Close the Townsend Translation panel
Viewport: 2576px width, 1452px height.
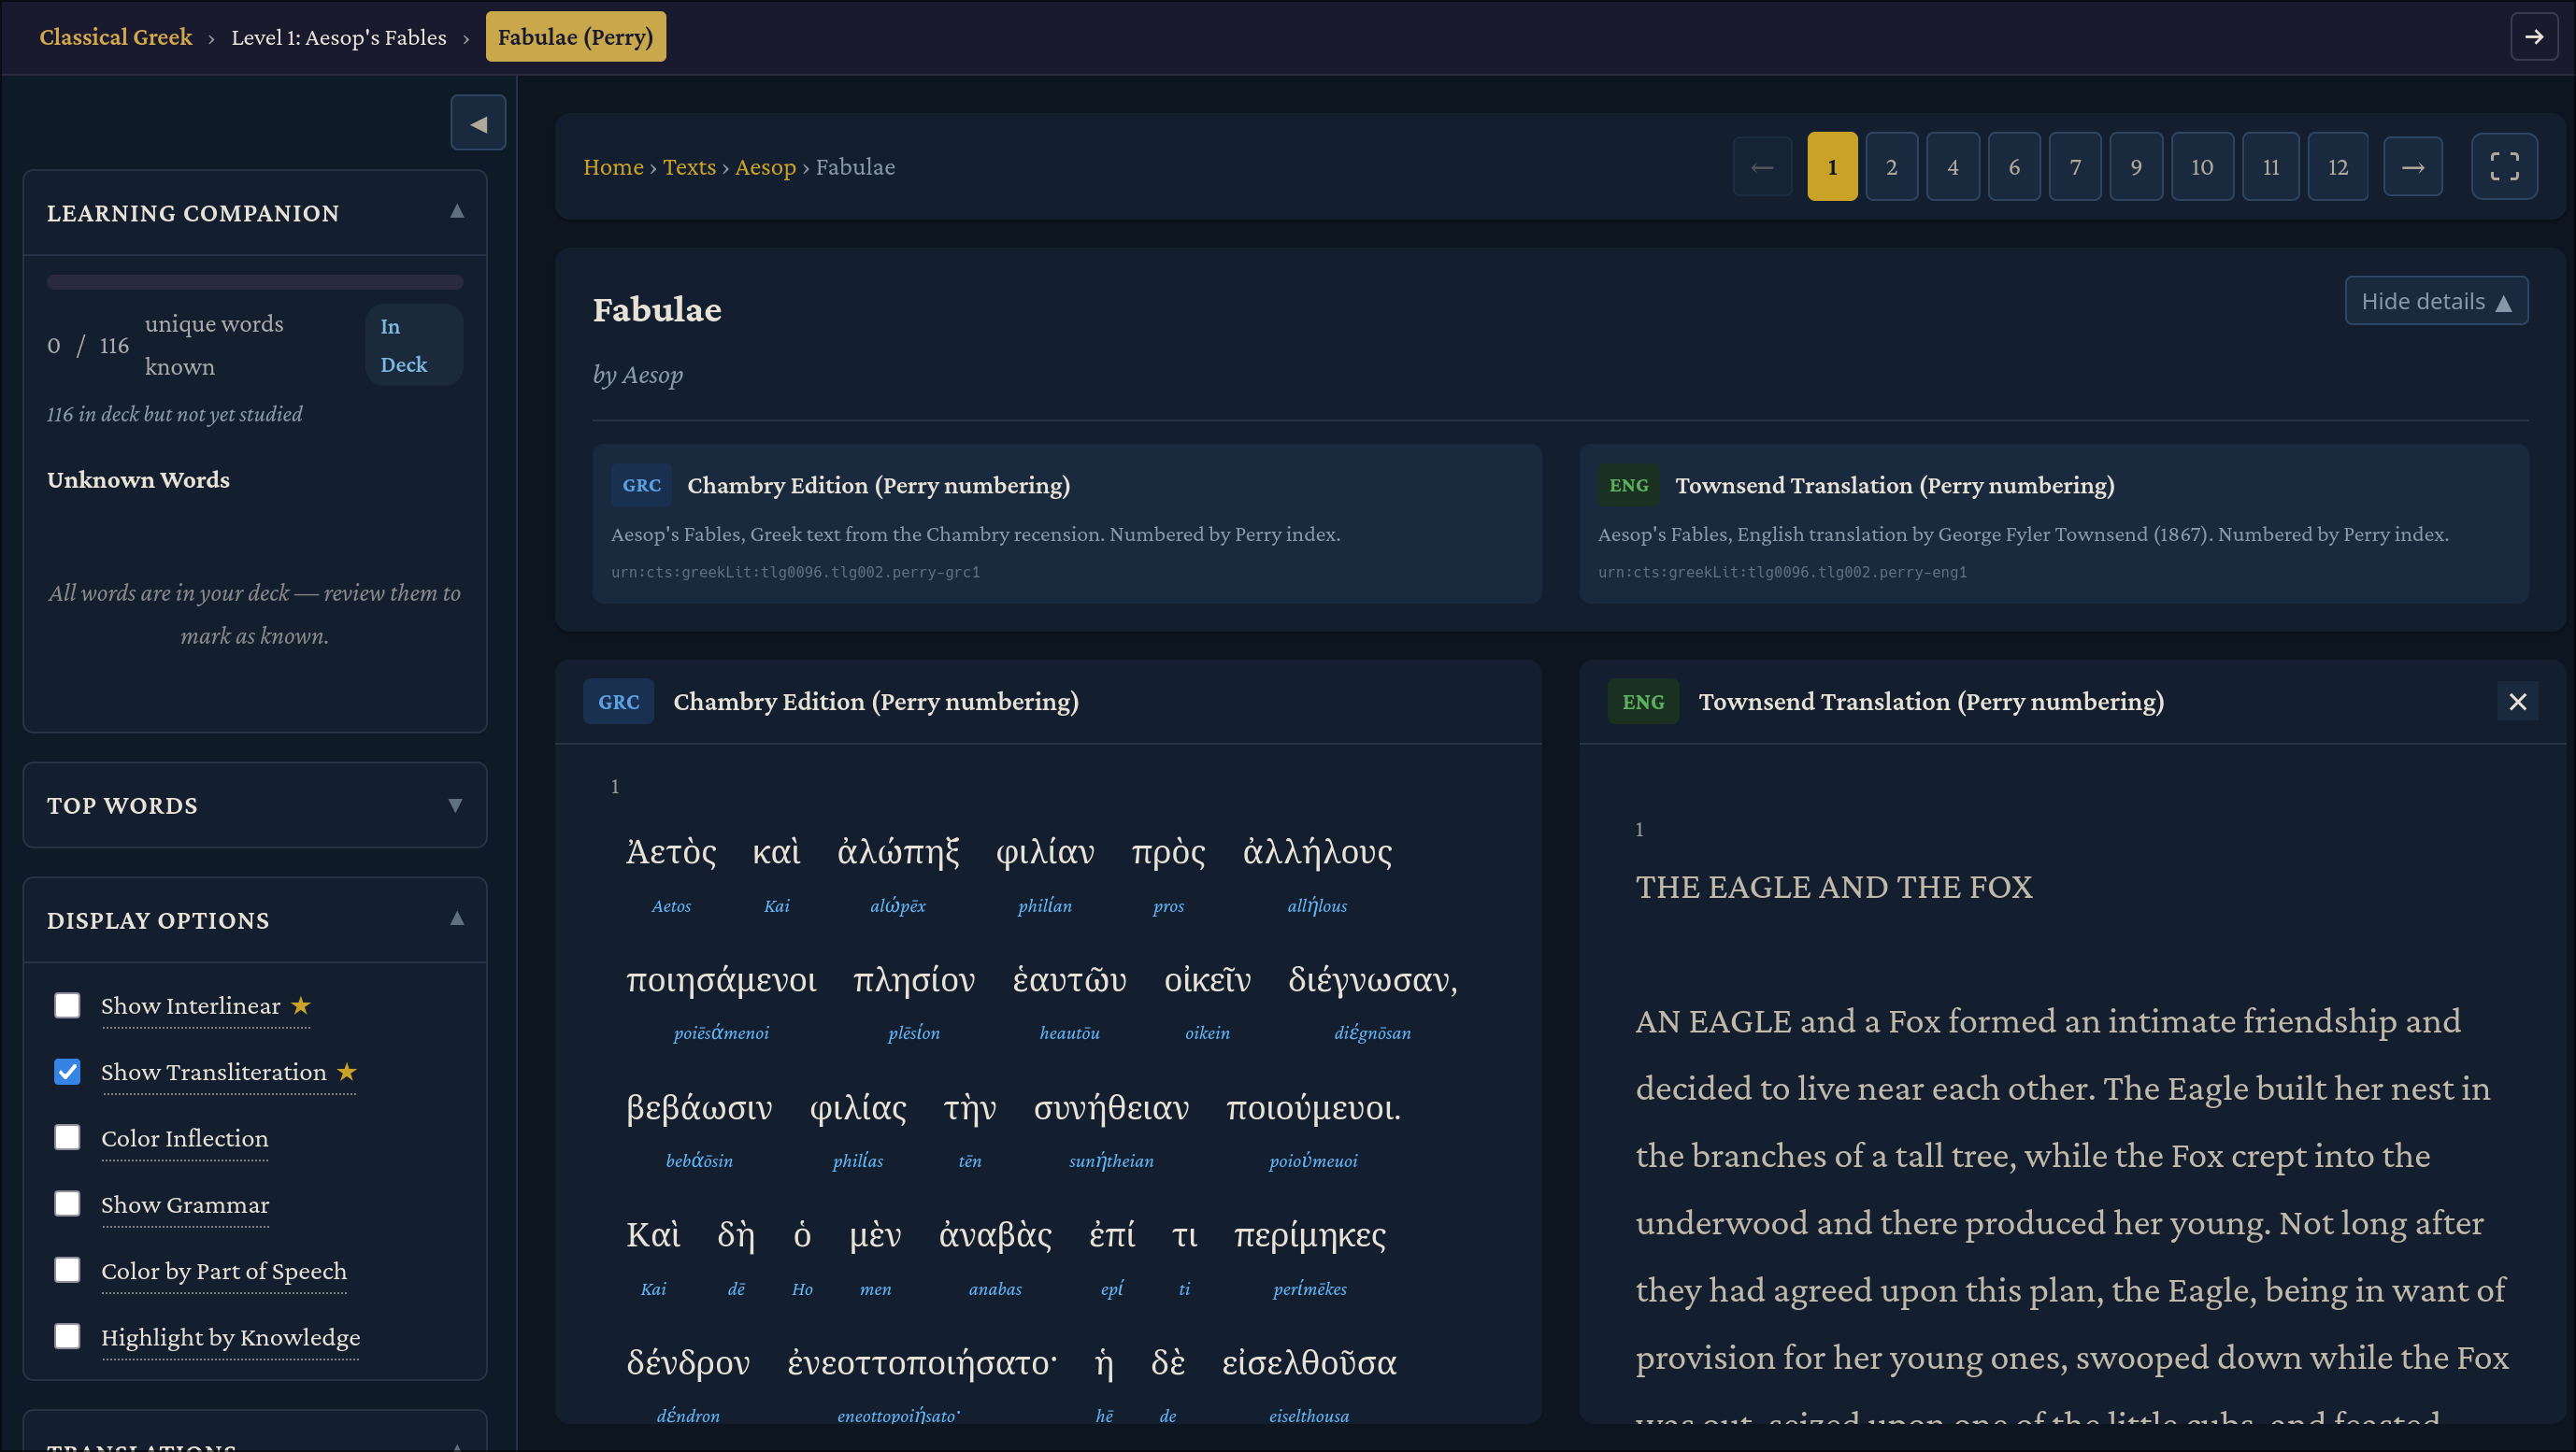(2517, 702)
